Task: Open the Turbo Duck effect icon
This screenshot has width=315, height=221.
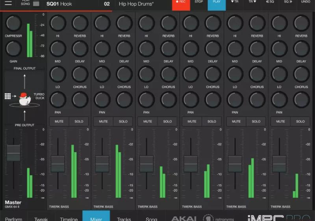Action: pyautogui.click(x=24, y=99)
